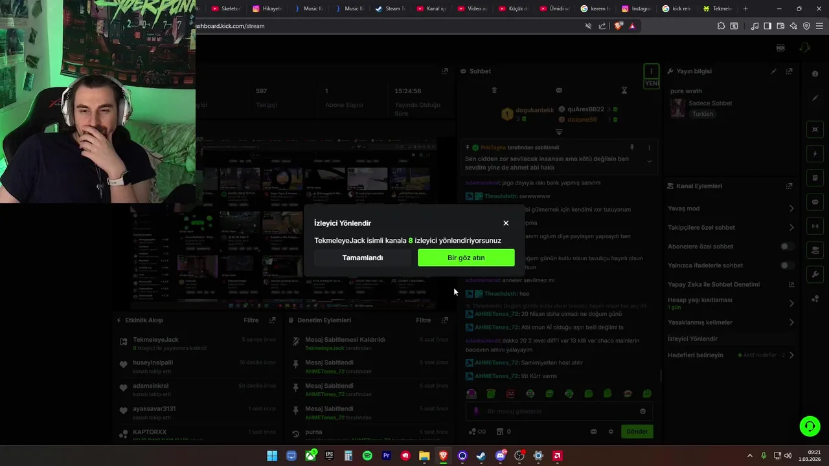Click the Tamamlandı button
Viewport: 829px width, 466px height.
[x=363, y=258]
